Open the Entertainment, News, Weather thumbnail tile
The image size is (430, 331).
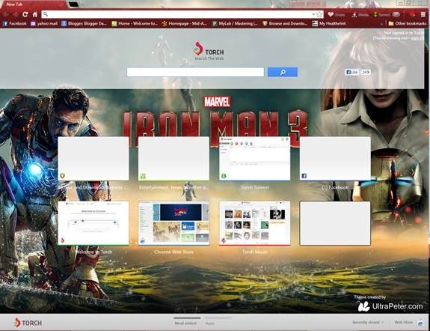click(173, 159)
